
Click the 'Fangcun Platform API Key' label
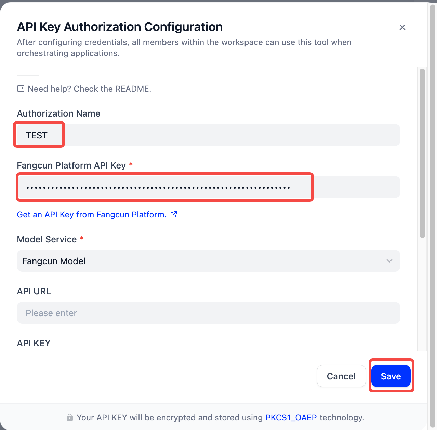click(x=71, y=165)
